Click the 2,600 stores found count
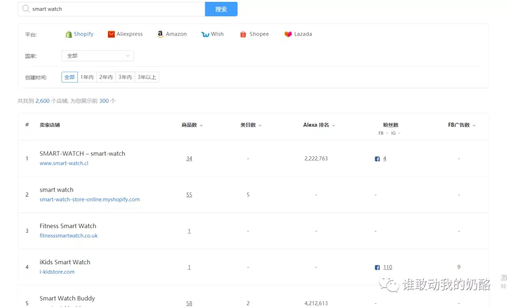The image size is (507, 307). (x=42, y=101)
